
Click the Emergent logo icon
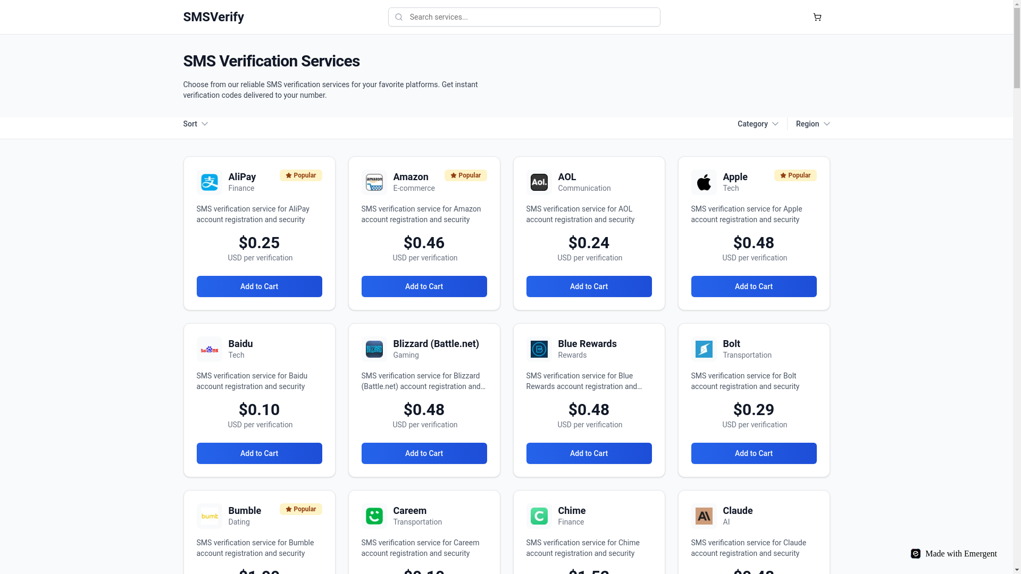[x=915, y=553]
